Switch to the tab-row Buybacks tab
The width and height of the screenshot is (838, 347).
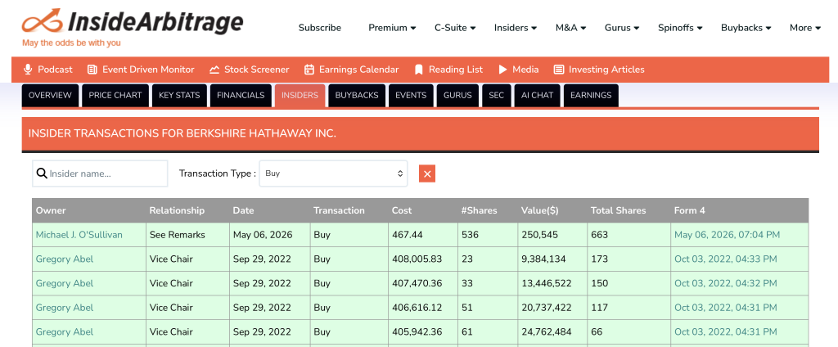pos(357,96)
